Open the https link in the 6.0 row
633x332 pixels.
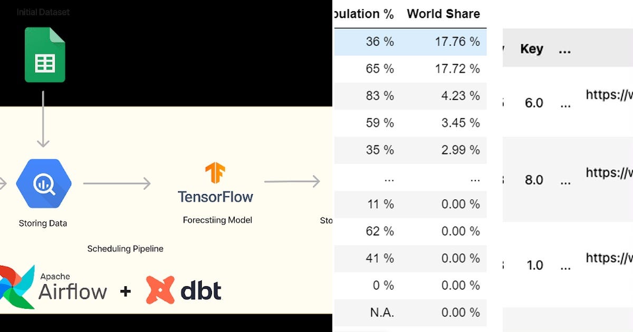pyautogui.click(x=609, y=95)
